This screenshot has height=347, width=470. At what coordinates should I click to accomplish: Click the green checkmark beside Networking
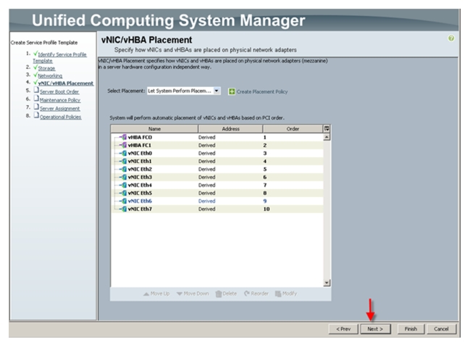click(x=35, y=75)
